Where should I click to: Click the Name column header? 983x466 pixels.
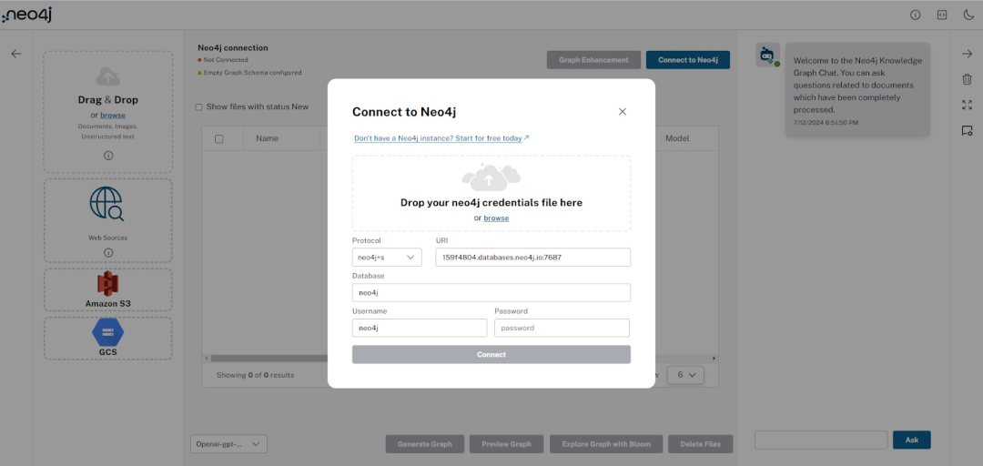coord(267,138)
